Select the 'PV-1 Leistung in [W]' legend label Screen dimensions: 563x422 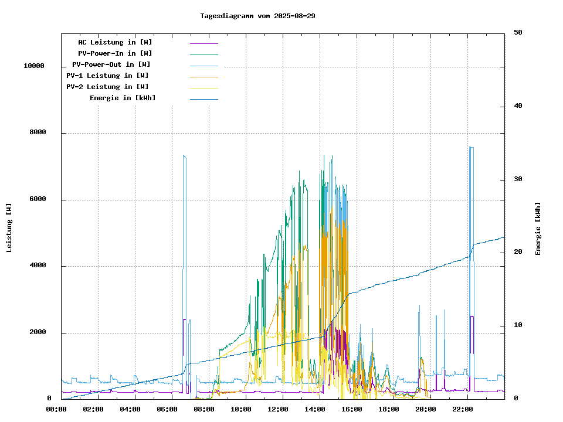(107, 76)
